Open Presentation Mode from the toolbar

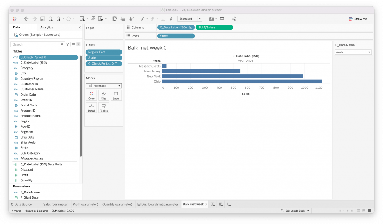point(222,19)
